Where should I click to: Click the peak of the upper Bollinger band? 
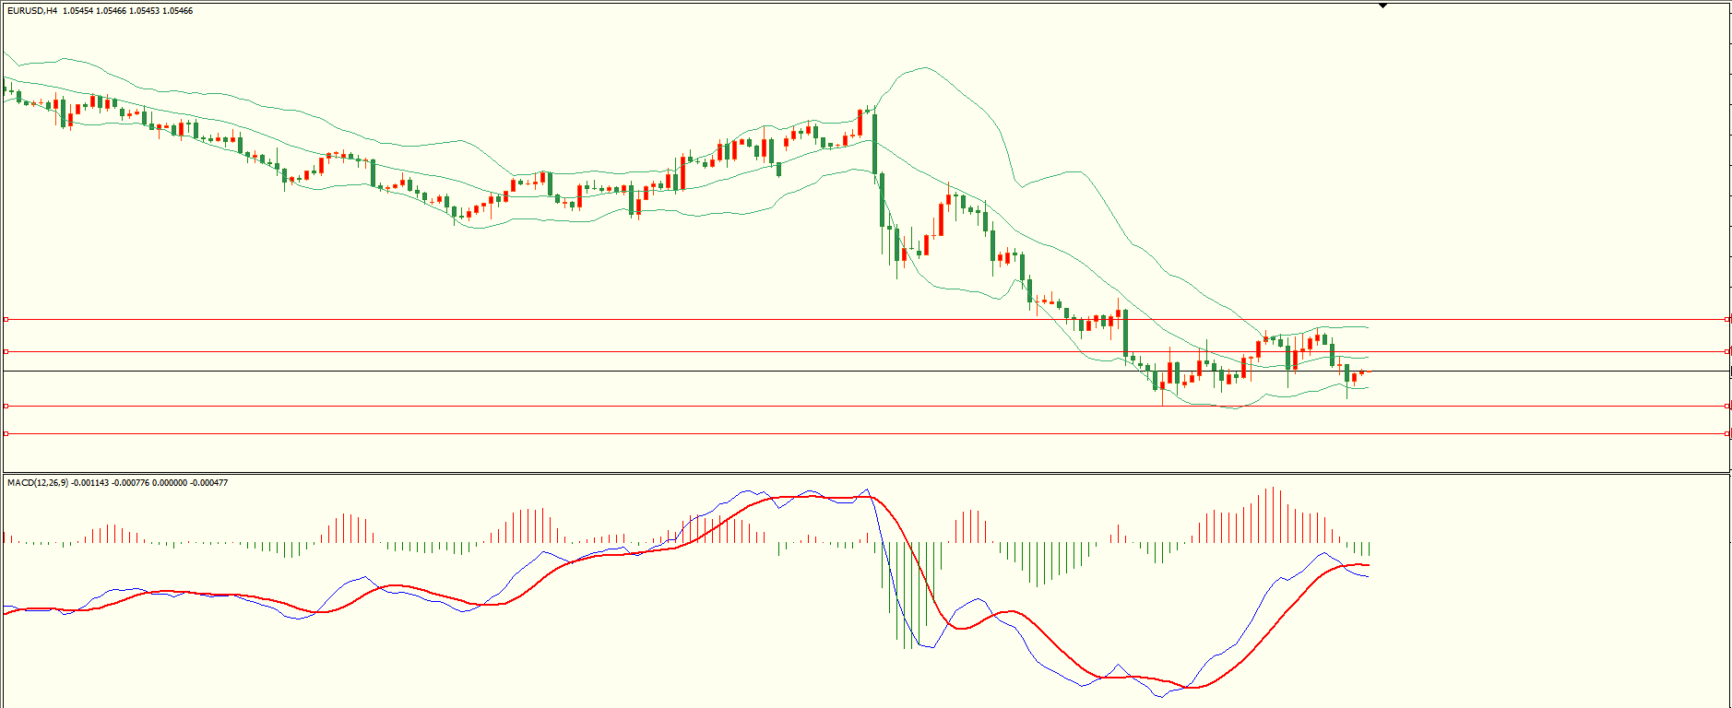[922, 67]
